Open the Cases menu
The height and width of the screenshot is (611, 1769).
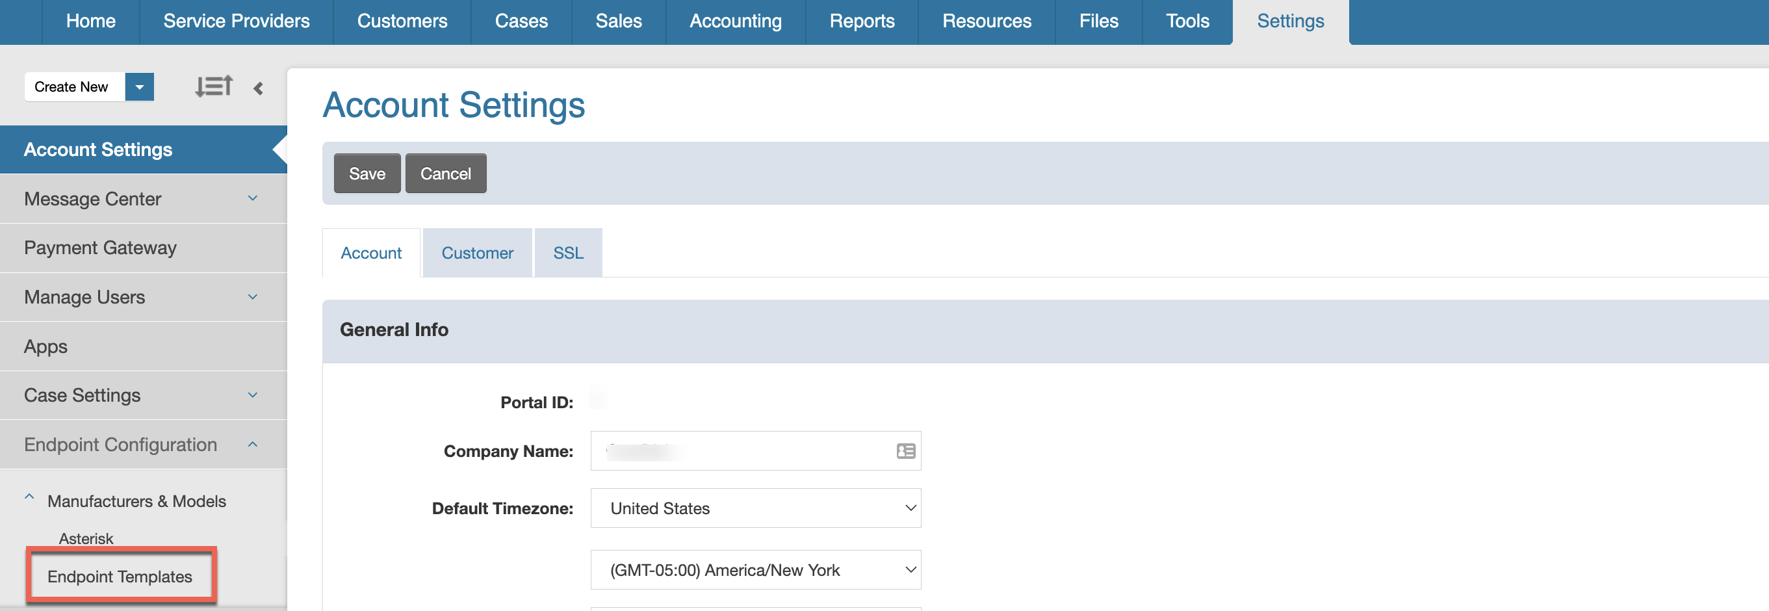click(521, 21)
